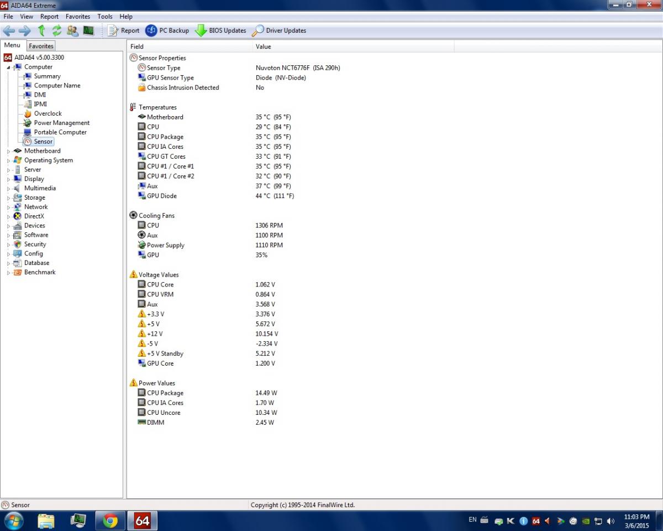Collapse the Computer tree node

click(8, 67)
